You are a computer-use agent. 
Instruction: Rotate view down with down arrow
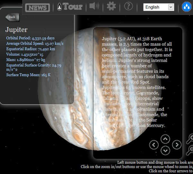click(x=165, y=151)
